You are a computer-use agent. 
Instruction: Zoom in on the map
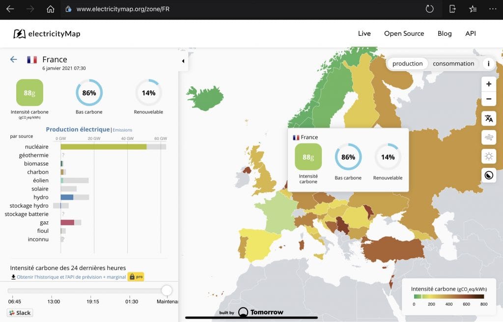[x=489, y=84]
